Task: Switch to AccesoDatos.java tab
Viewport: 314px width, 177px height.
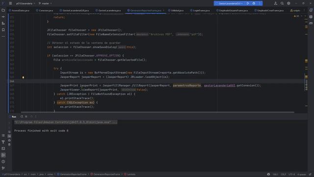Action: pos(19,10)
